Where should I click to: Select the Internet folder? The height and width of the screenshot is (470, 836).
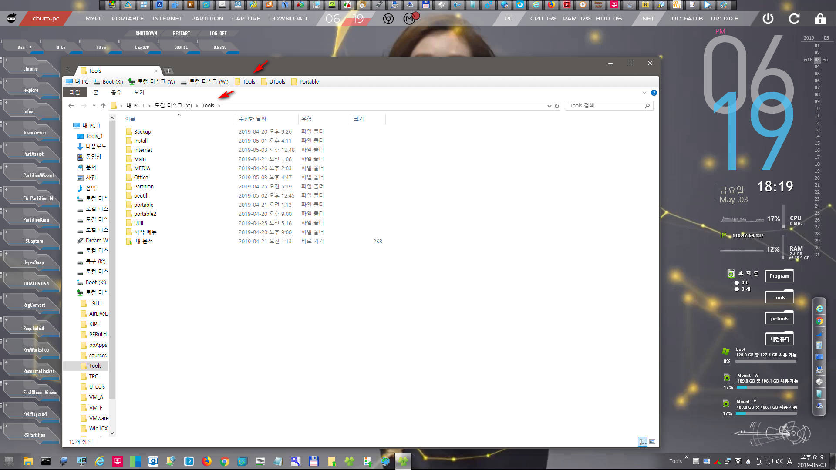point(143,150)
